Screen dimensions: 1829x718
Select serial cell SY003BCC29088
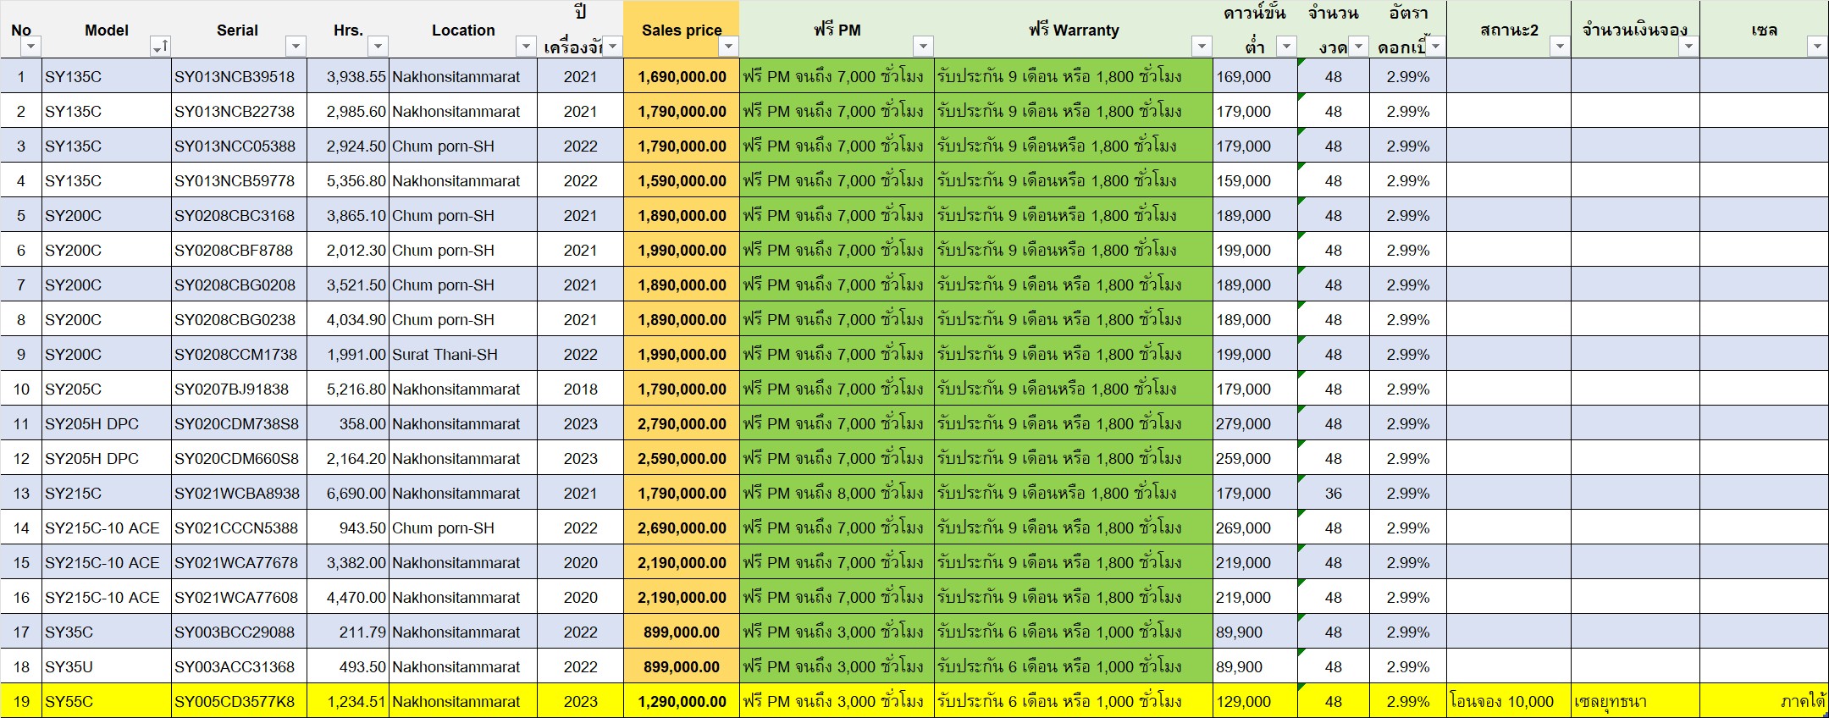(x=239, y=632)
